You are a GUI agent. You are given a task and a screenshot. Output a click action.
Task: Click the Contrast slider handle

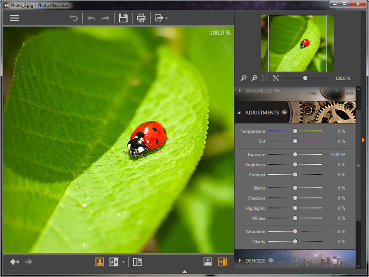click(295, 175)
